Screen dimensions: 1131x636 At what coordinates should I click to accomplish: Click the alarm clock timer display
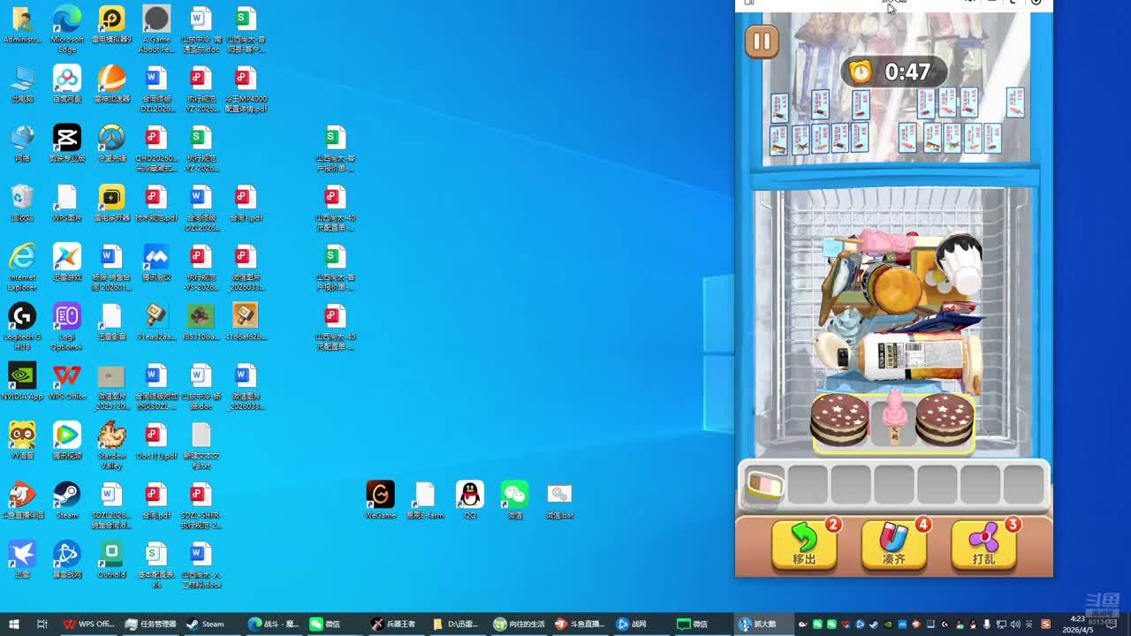point(894,72)
